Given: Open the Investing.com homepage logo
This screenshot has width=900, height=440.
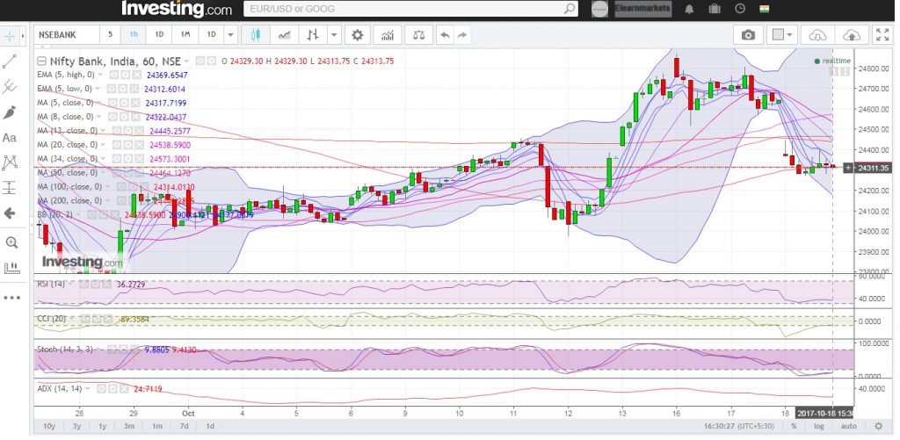Looking at the screenshot, I should (176, 9).
